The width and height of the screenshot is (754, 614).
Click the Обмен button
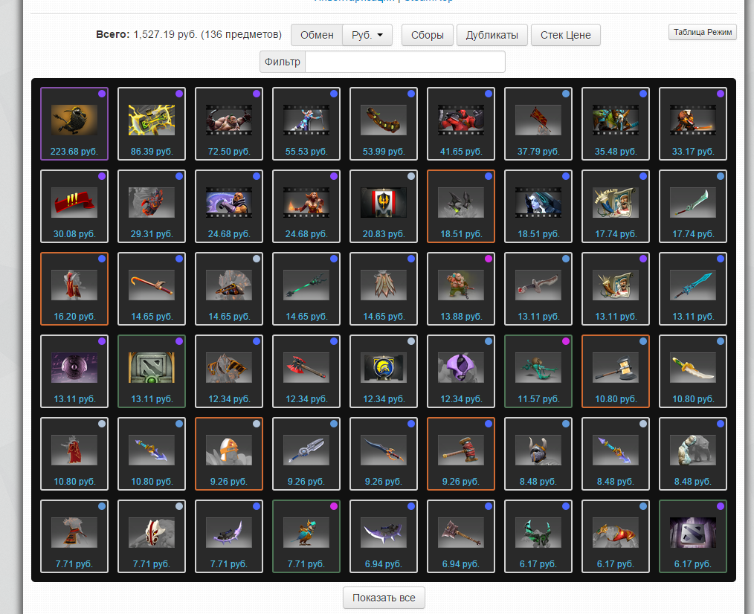pos(317,35)
